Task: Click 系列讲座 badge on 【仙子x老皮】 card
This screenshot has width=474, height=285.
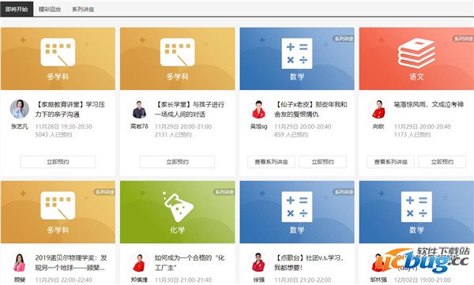Action: click(x=344, y=39)
